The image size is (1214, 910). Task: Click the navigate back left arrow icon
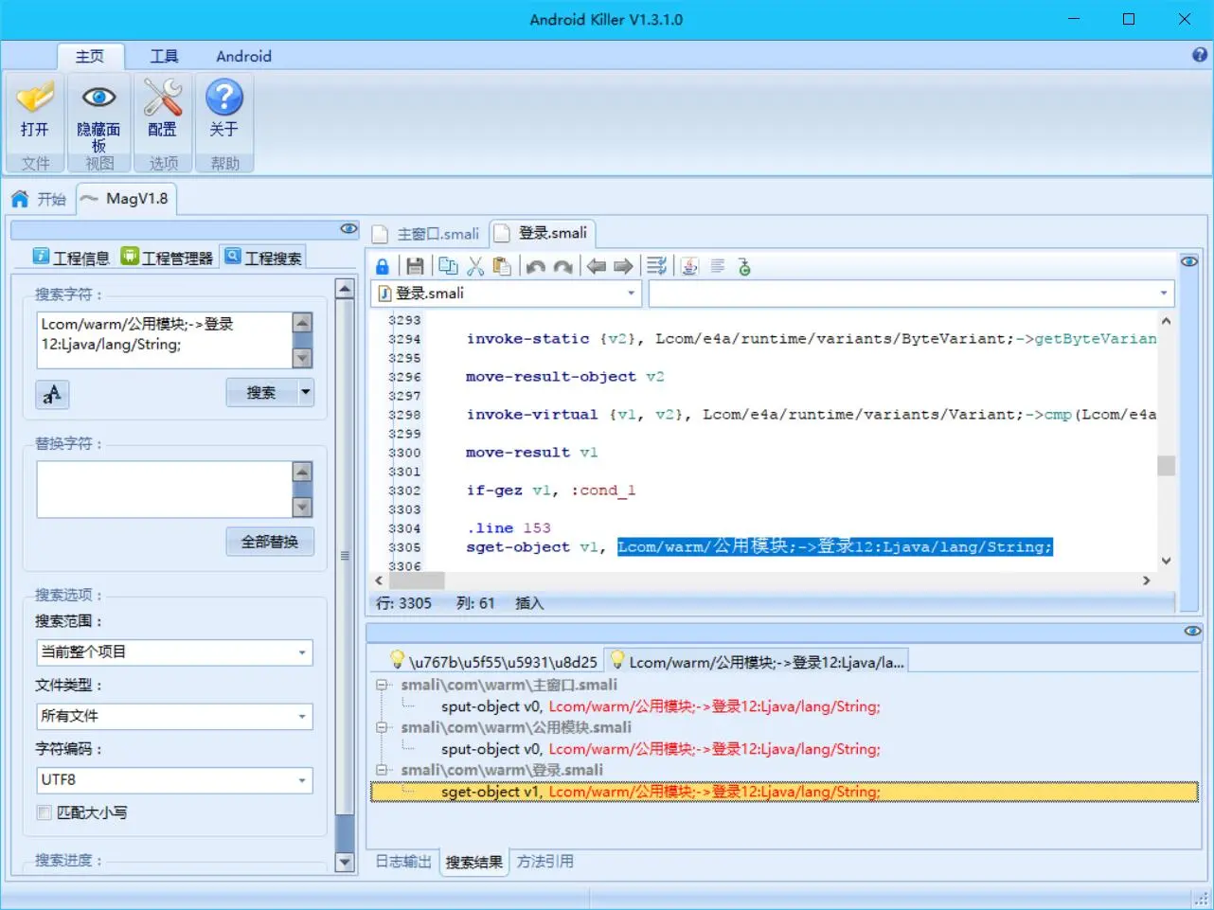[596, 267]
